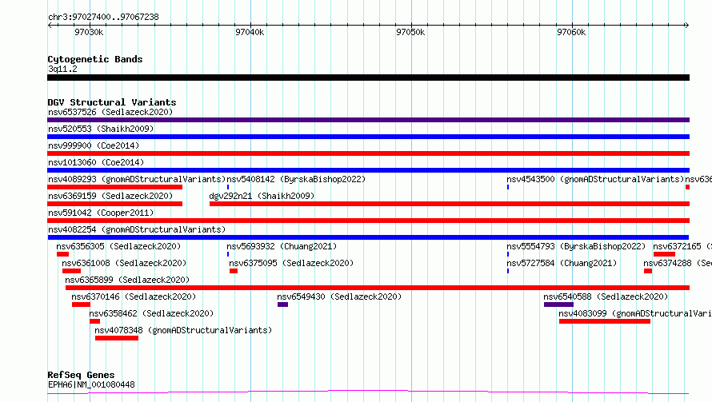Viewport: 712px width, 402px height.
Task: Select the 97030k ruler tick label
Action: click(89, 32)
